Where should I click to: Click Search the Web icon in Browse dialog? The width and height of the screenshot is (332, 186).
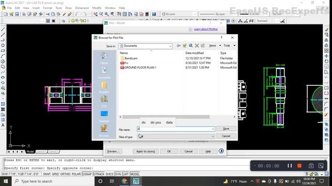(190, 45)
